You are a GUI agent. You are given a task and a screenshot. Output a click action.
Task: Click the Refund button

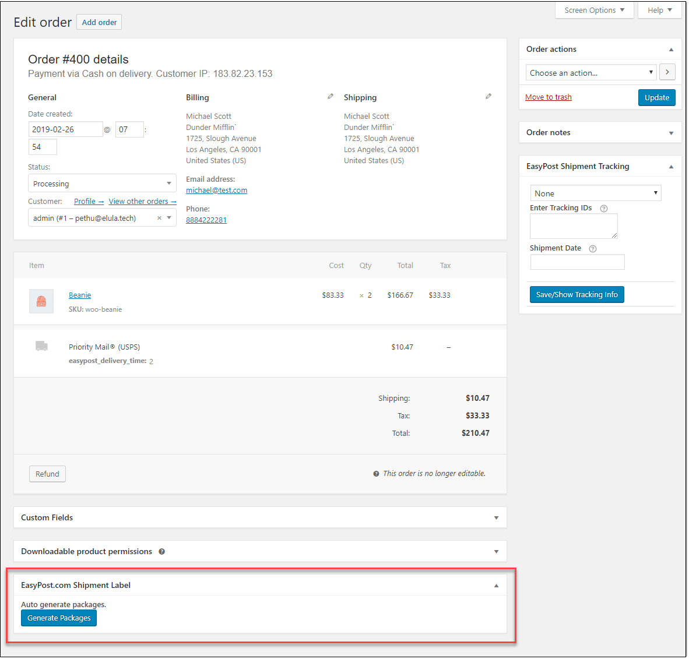(47, 474)
